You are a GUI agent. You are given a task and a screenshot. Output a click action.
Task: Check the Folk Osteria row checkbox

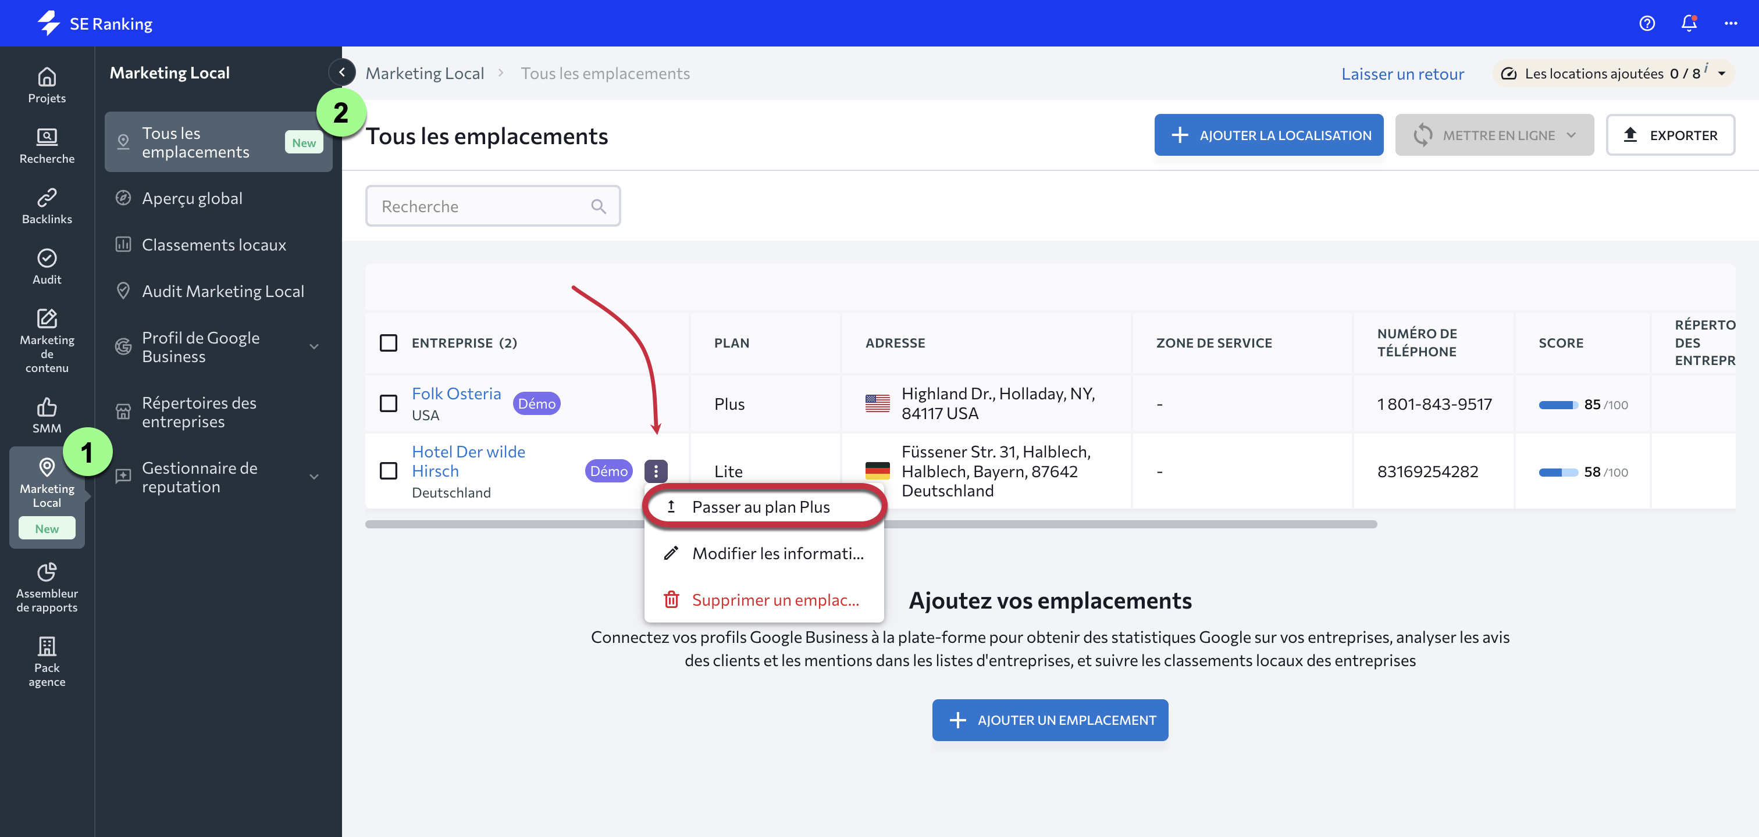tap(389, 403)
